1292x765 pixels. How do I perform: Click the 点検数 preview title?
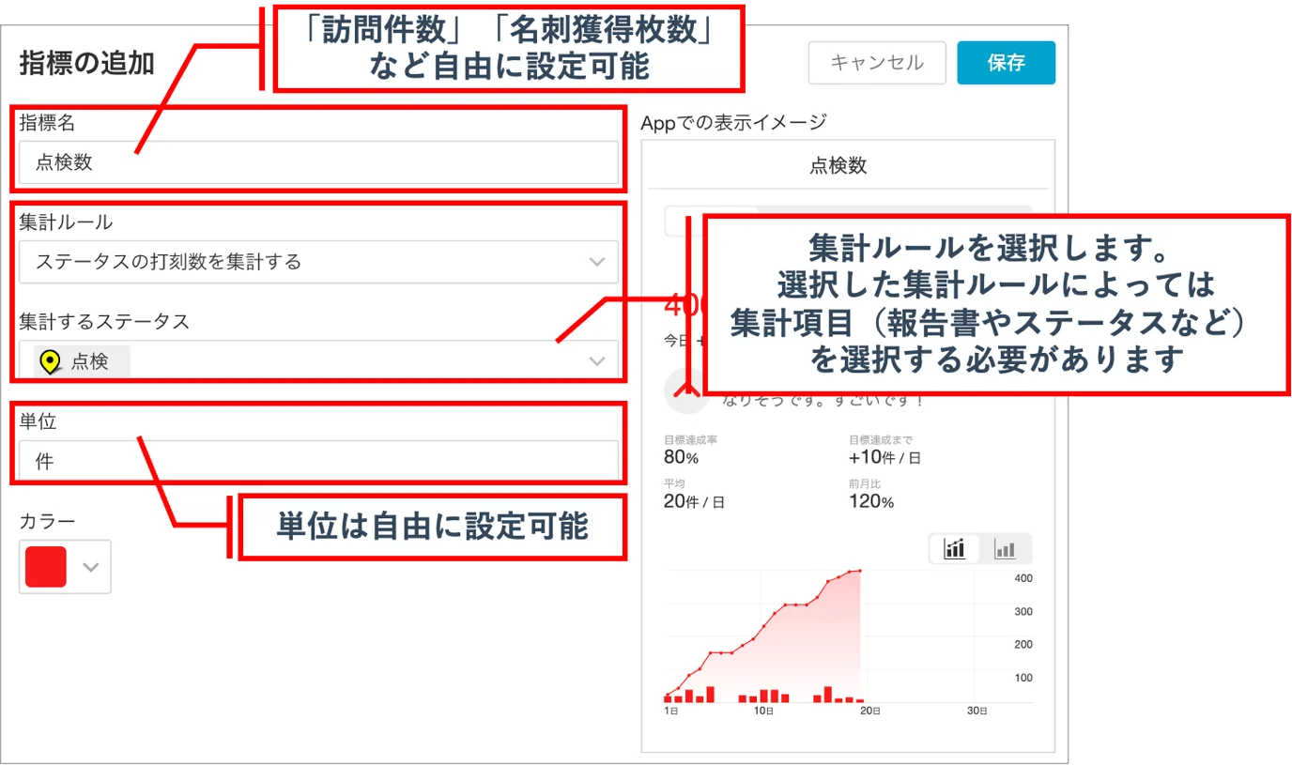(838, 166)
